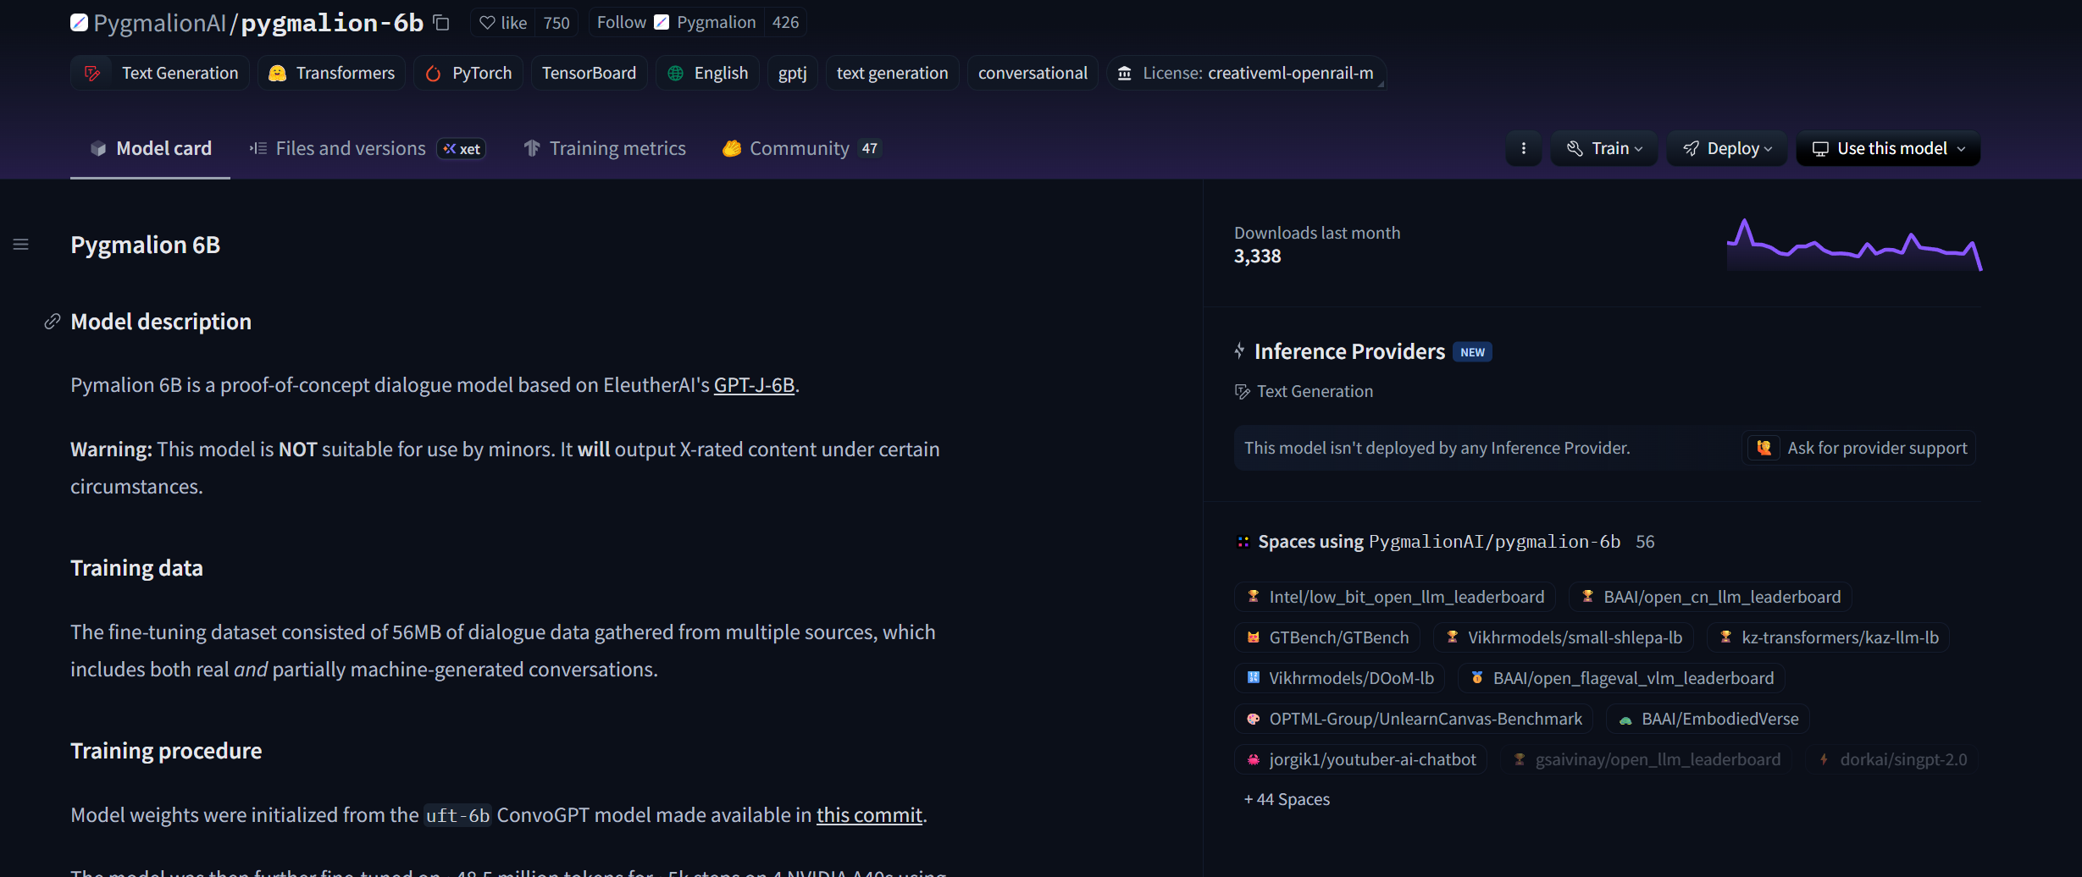The height and width of the screenshot is (877, 2082).
Task: Open the GPT-J-6B link
Action: click(x=754, y=385)
